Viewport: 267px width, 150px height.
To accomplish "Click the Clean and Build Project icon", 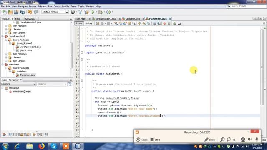I will click(86, 12).
